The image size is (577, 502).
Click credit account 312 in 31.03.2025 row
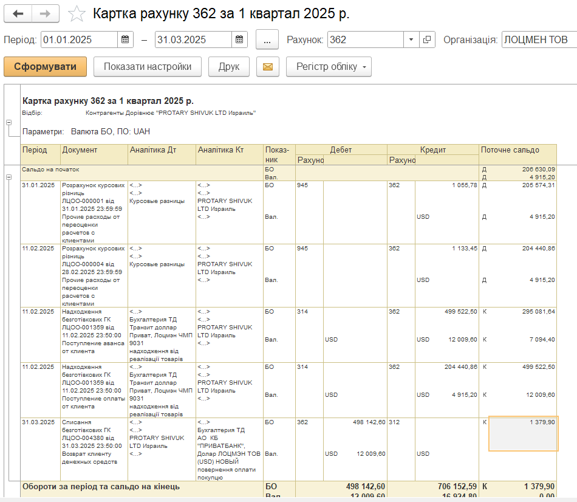point(394,422)
